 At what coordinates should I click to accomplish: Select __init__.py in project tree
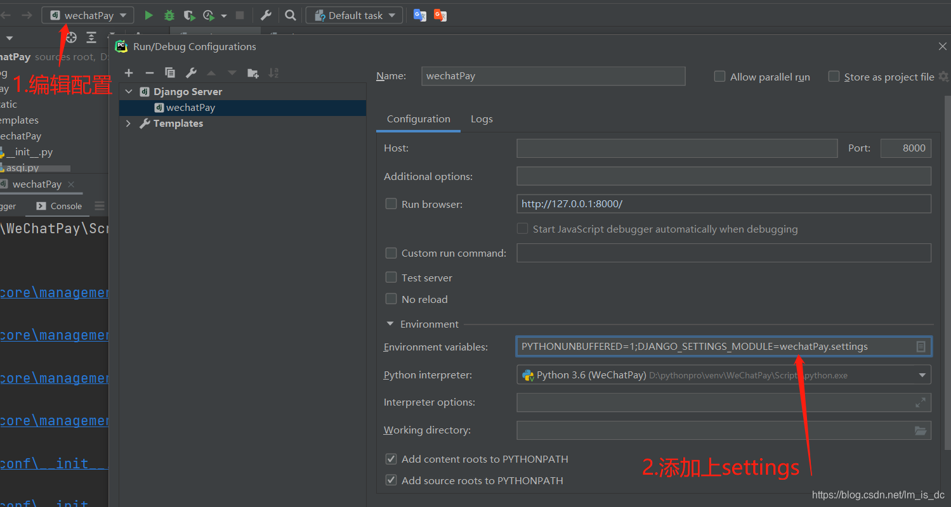tap(29, 152)
